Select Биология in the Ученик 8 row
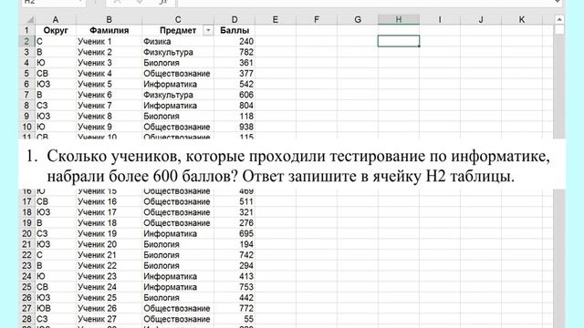 178,116
